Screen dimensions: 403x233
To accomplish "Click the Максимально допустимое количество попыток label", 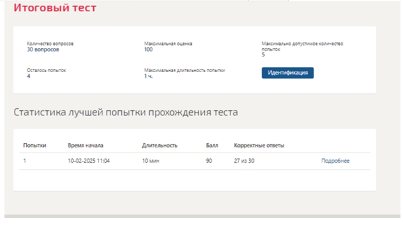I will point(302,46).
